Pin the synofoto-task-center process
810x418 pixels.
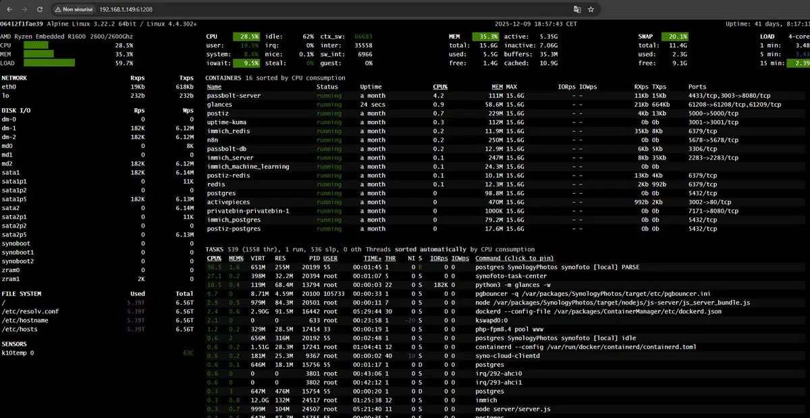pos(512,276)
